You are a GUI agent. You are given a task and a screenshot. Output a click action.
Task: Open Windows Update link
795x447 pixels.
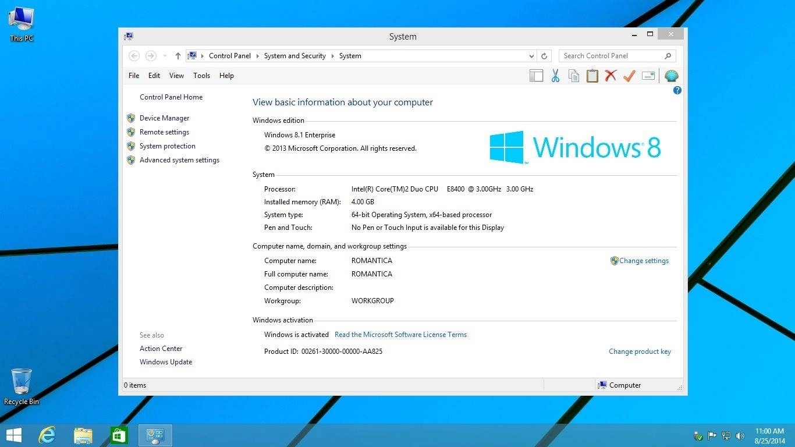166,362
